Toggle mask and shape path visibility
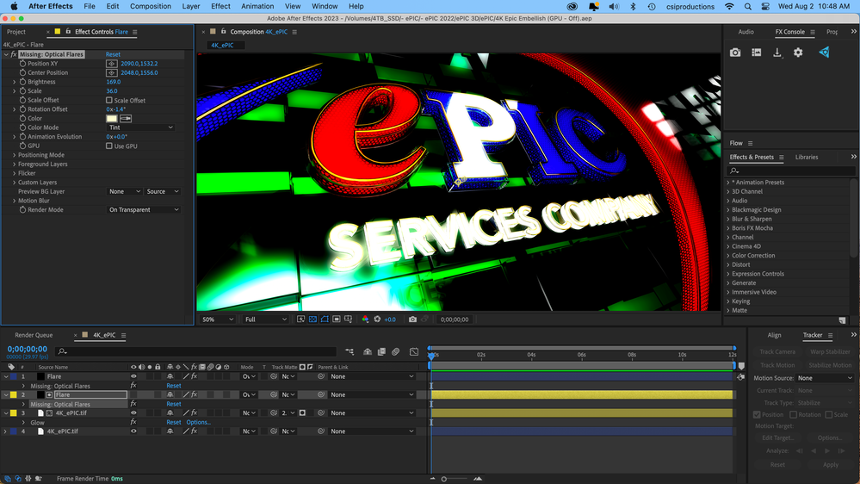Screen dimensions: 860x484 click(325, 320)
